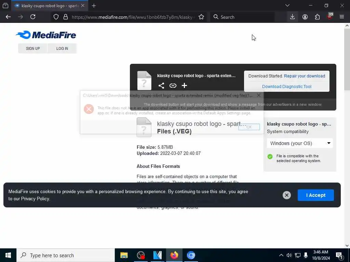Open Firefox View icon at tab bar start
Screen dimensions: 350x262
pyautogui.click(x=5, y=6)
